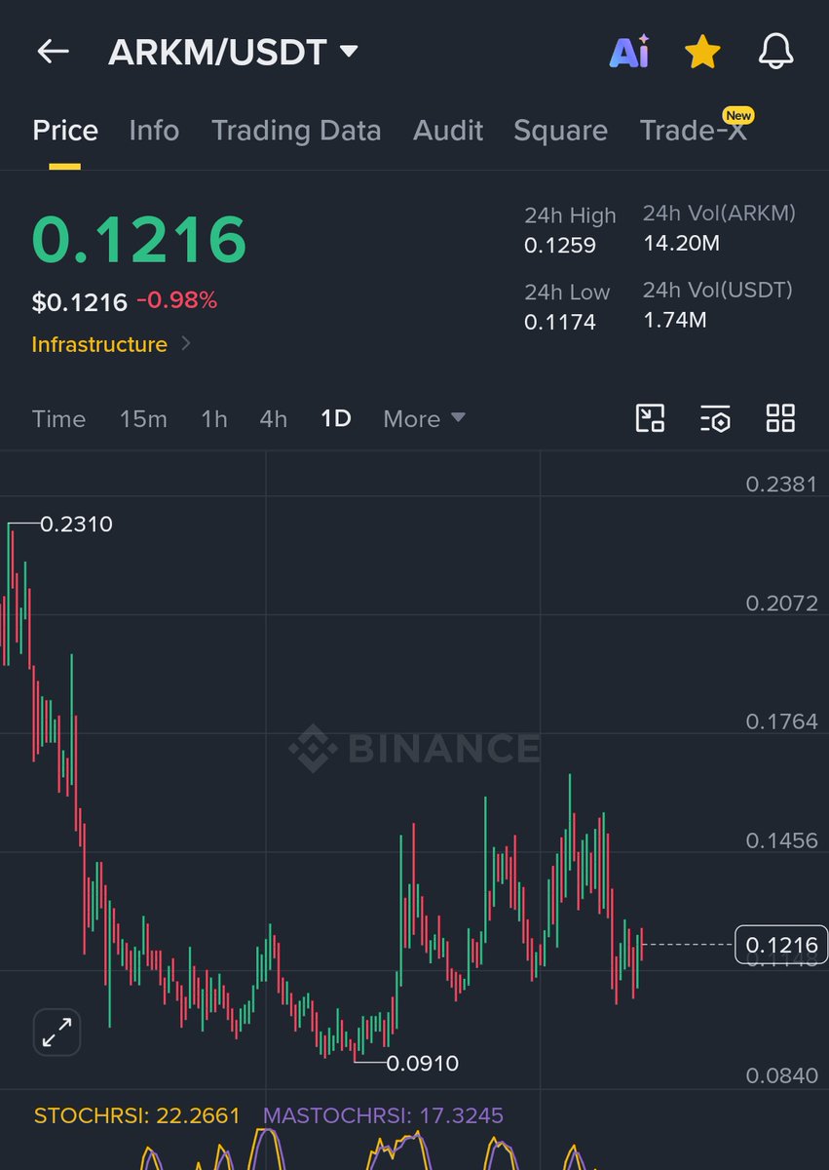The image size is (829, 1170).
Task: Switch to the Audit tab
Action: click(448, 131)
